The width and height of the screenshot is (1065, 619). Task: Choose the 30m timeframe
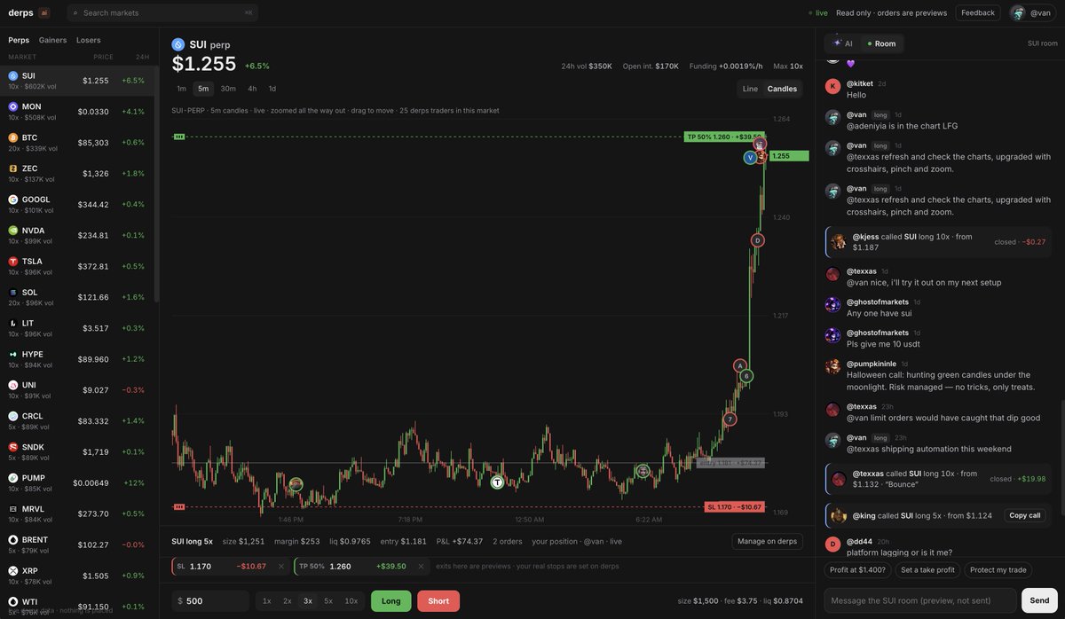click(228, 89)
